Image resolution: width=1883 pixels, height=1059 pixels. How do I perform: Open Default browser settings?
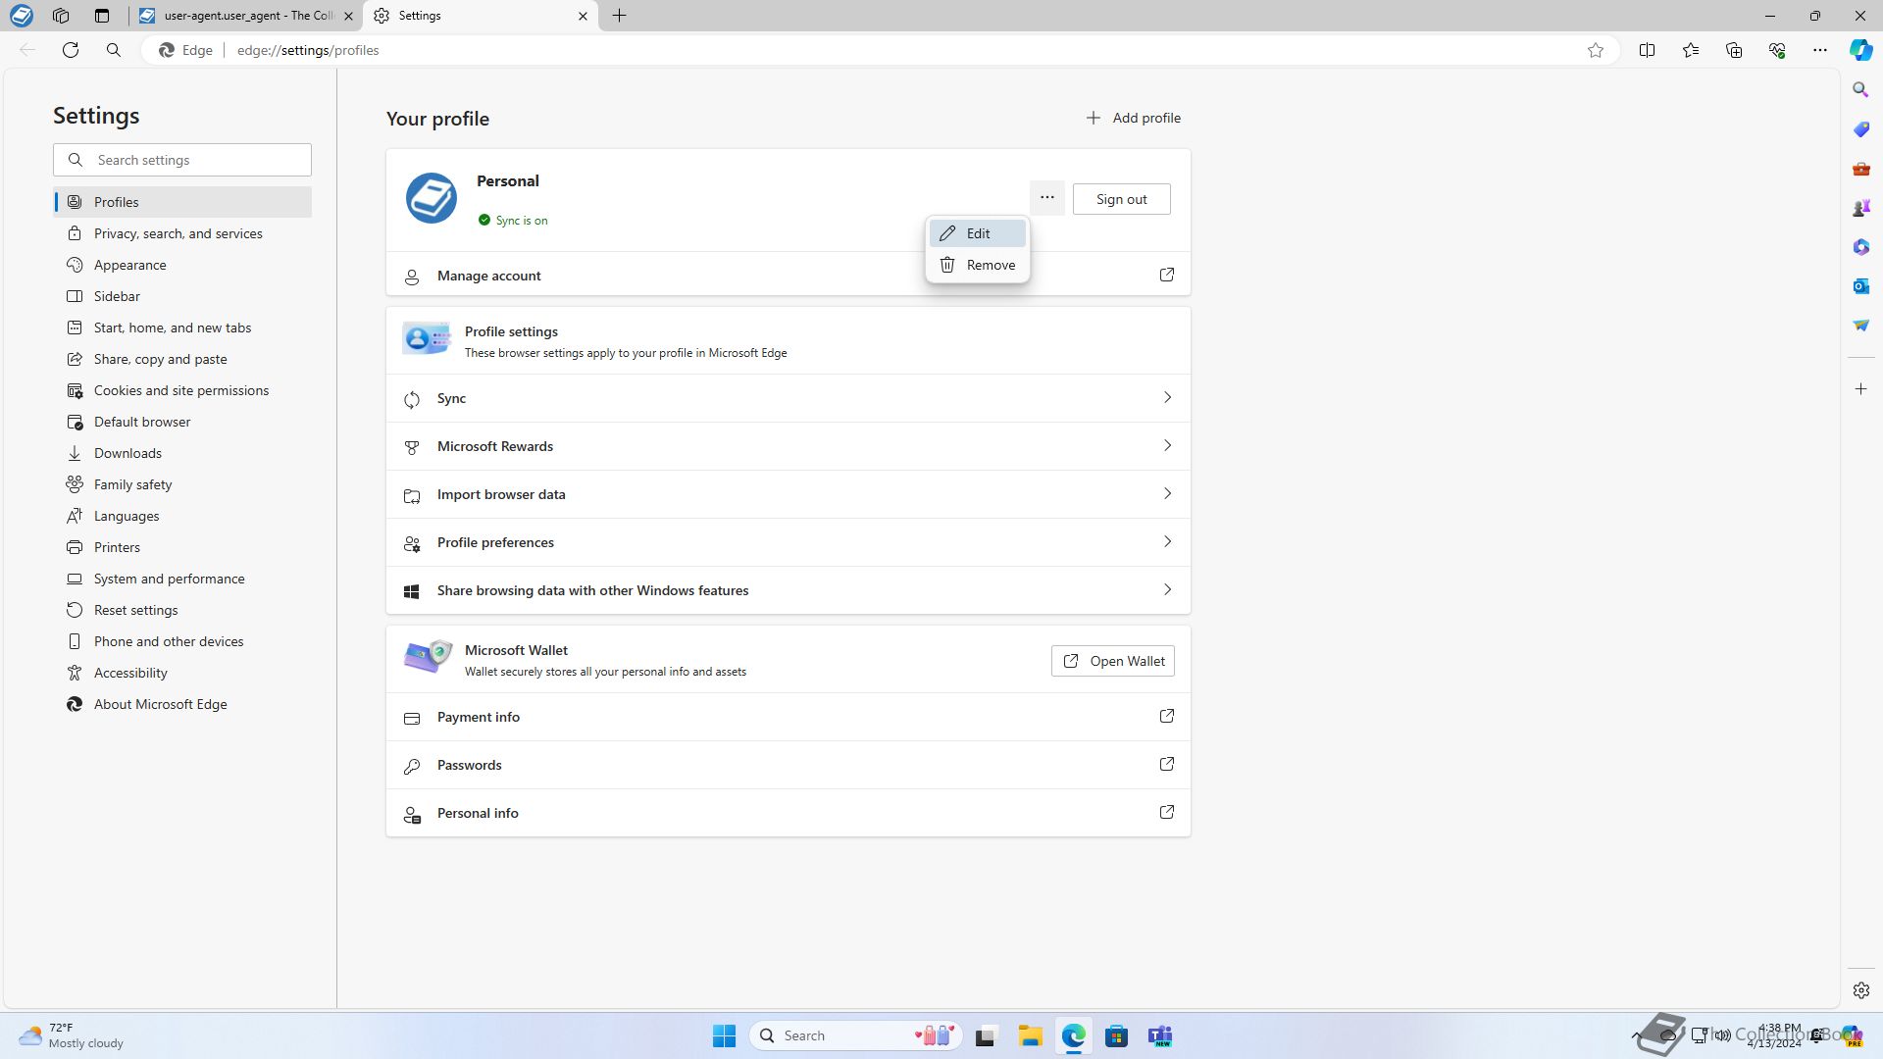(182, 422)
